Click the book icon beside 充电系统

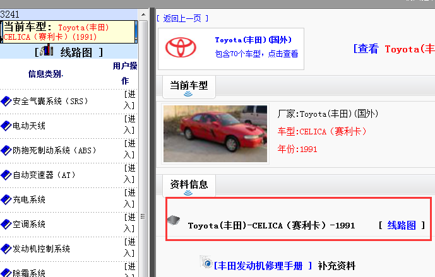tap(6, 199)
